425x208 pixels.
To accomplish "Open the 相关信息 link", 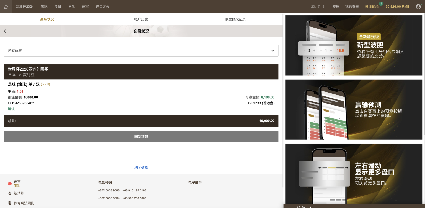I will point(141,168).
